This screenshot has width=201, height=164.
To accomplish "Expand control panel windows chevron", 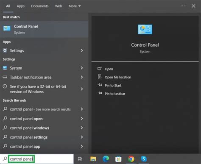I will (x=82, y=128).
